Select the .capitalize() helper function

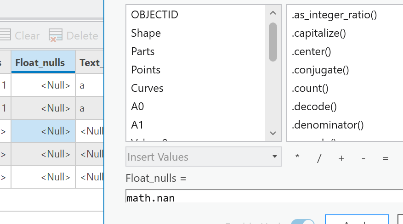click(318, 33)
